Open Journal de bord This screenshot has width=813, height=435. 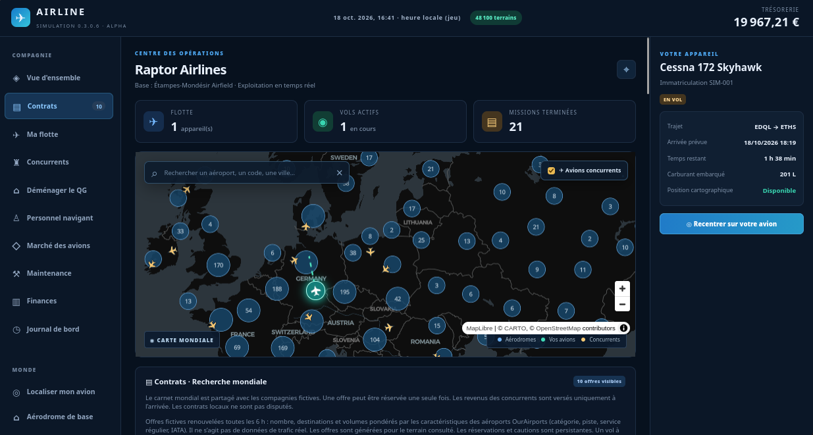(59, 329)
